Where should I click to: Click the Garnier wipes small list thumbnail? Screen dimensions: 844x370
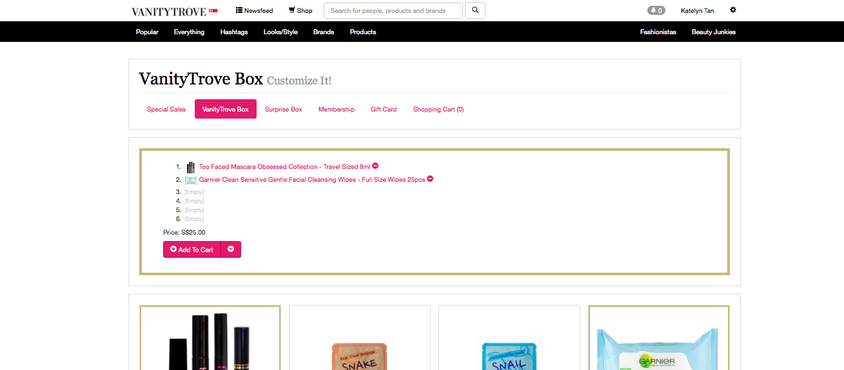point(190,180)
